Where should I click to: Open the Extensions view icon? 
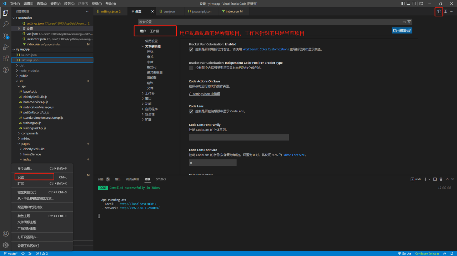(6, 58)
